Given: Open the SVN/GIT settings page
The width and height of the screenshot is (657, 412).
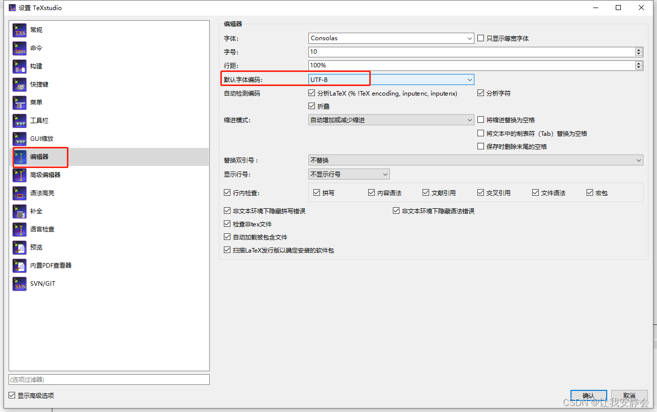Looking at the screenshot, I should point(109,284).
